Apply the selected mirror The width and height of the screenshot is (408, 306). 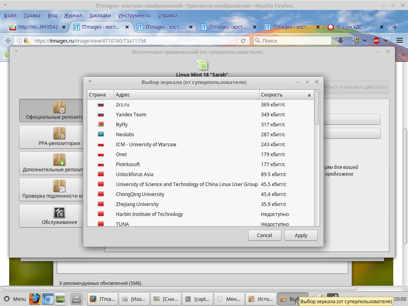click(x=301, y=235)
